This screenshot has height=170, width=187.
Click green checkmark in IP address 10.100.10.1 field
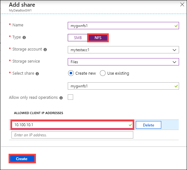pos(130,125)
